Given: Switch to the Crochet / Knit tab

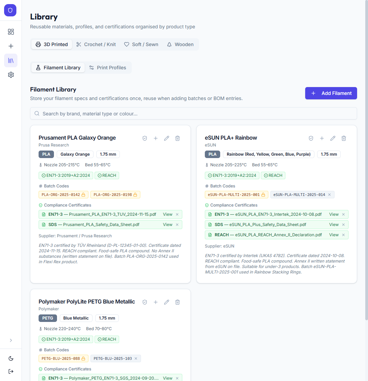Looking at the screenshot, I should (96, 44).
